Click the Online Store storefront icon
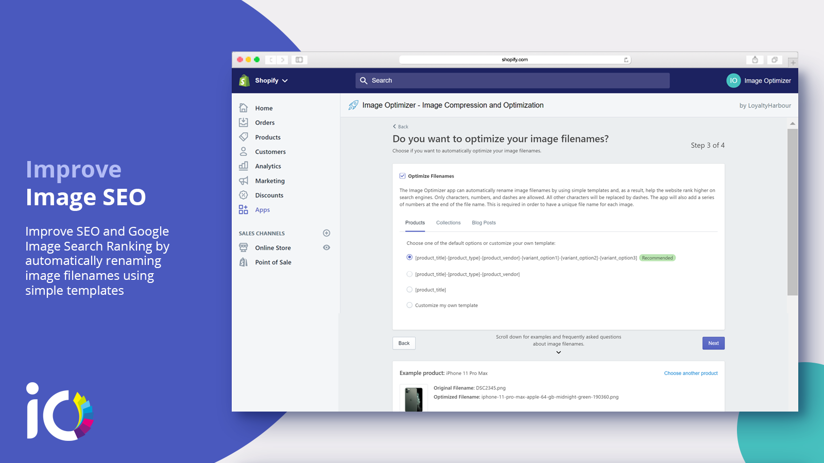Viewport: 824px width, 463px height. (244, 247)
